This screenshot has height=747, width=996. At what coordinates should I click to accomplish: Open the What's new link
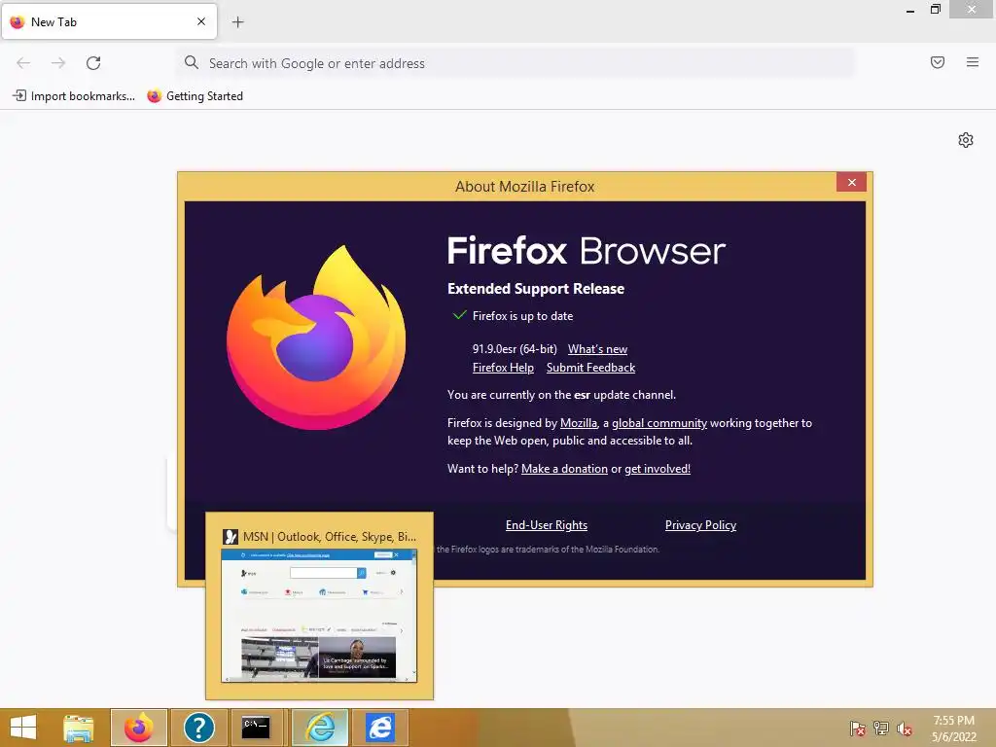(x=597, y=349)
